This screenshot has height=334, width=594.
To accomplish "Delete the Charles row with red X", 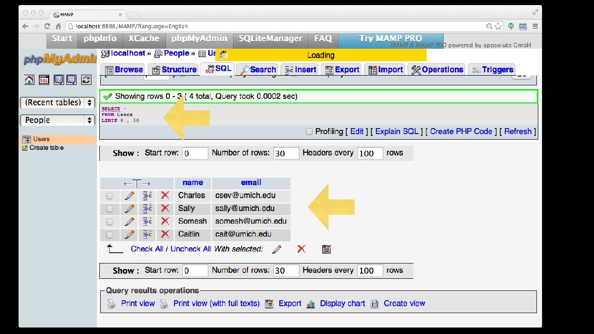I will tap(165, 196).
